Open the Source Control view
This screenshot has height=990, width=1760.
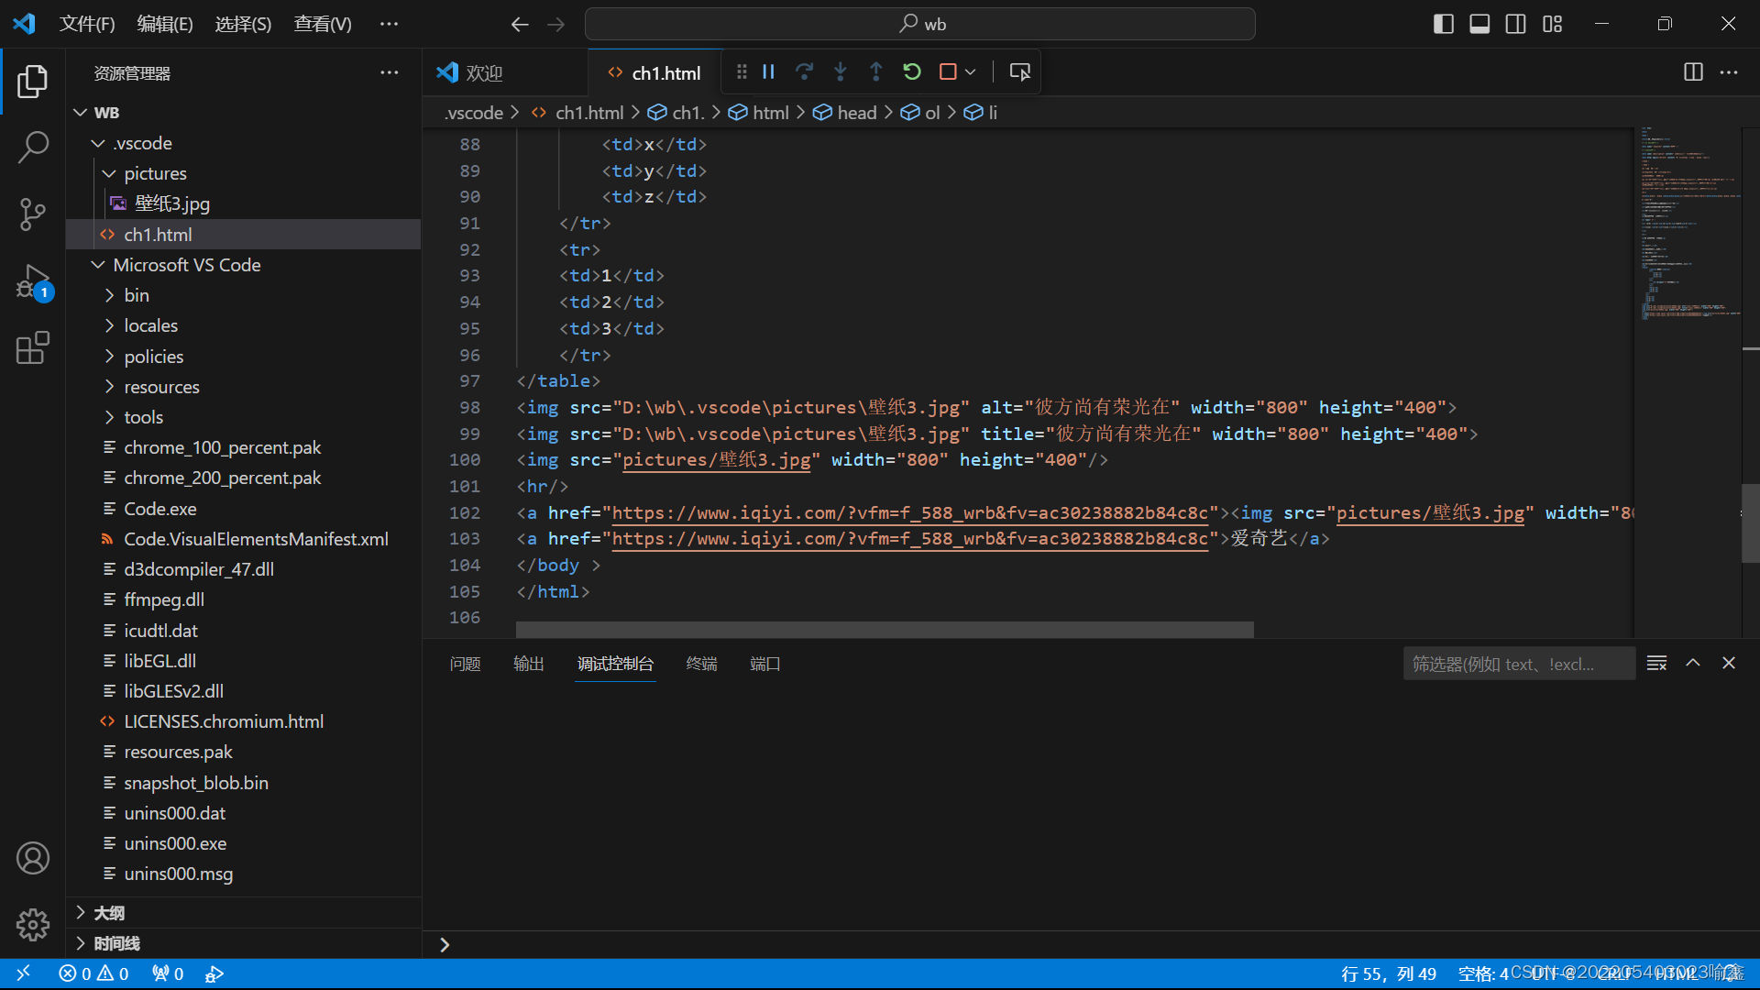(33, 214)
